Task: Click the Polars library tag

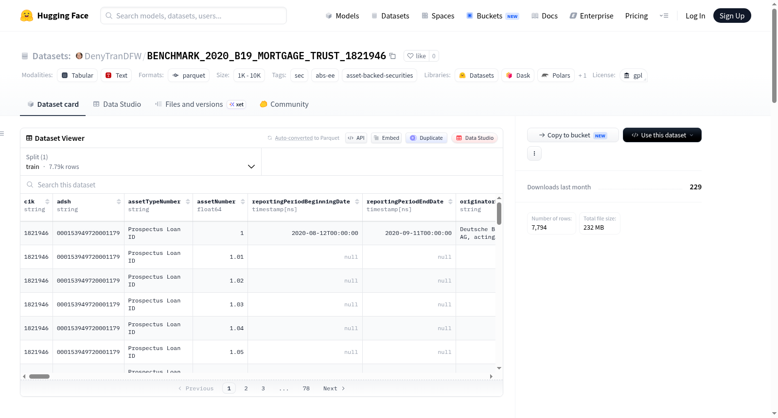Action: (x=556, y=75)
